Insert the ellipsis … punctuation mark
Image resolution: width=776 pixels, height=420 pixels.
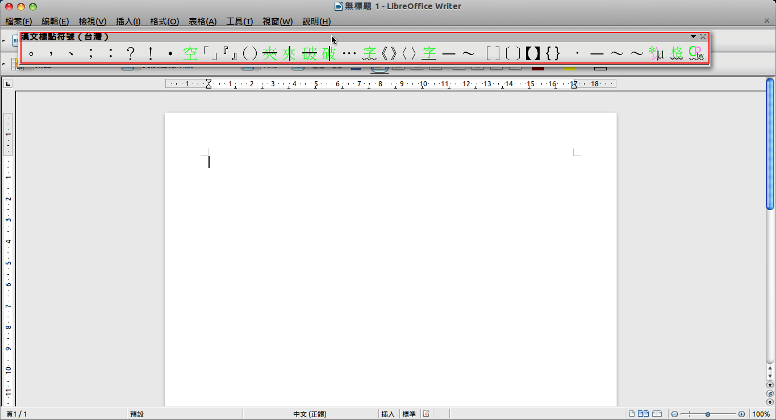point(349,54)
